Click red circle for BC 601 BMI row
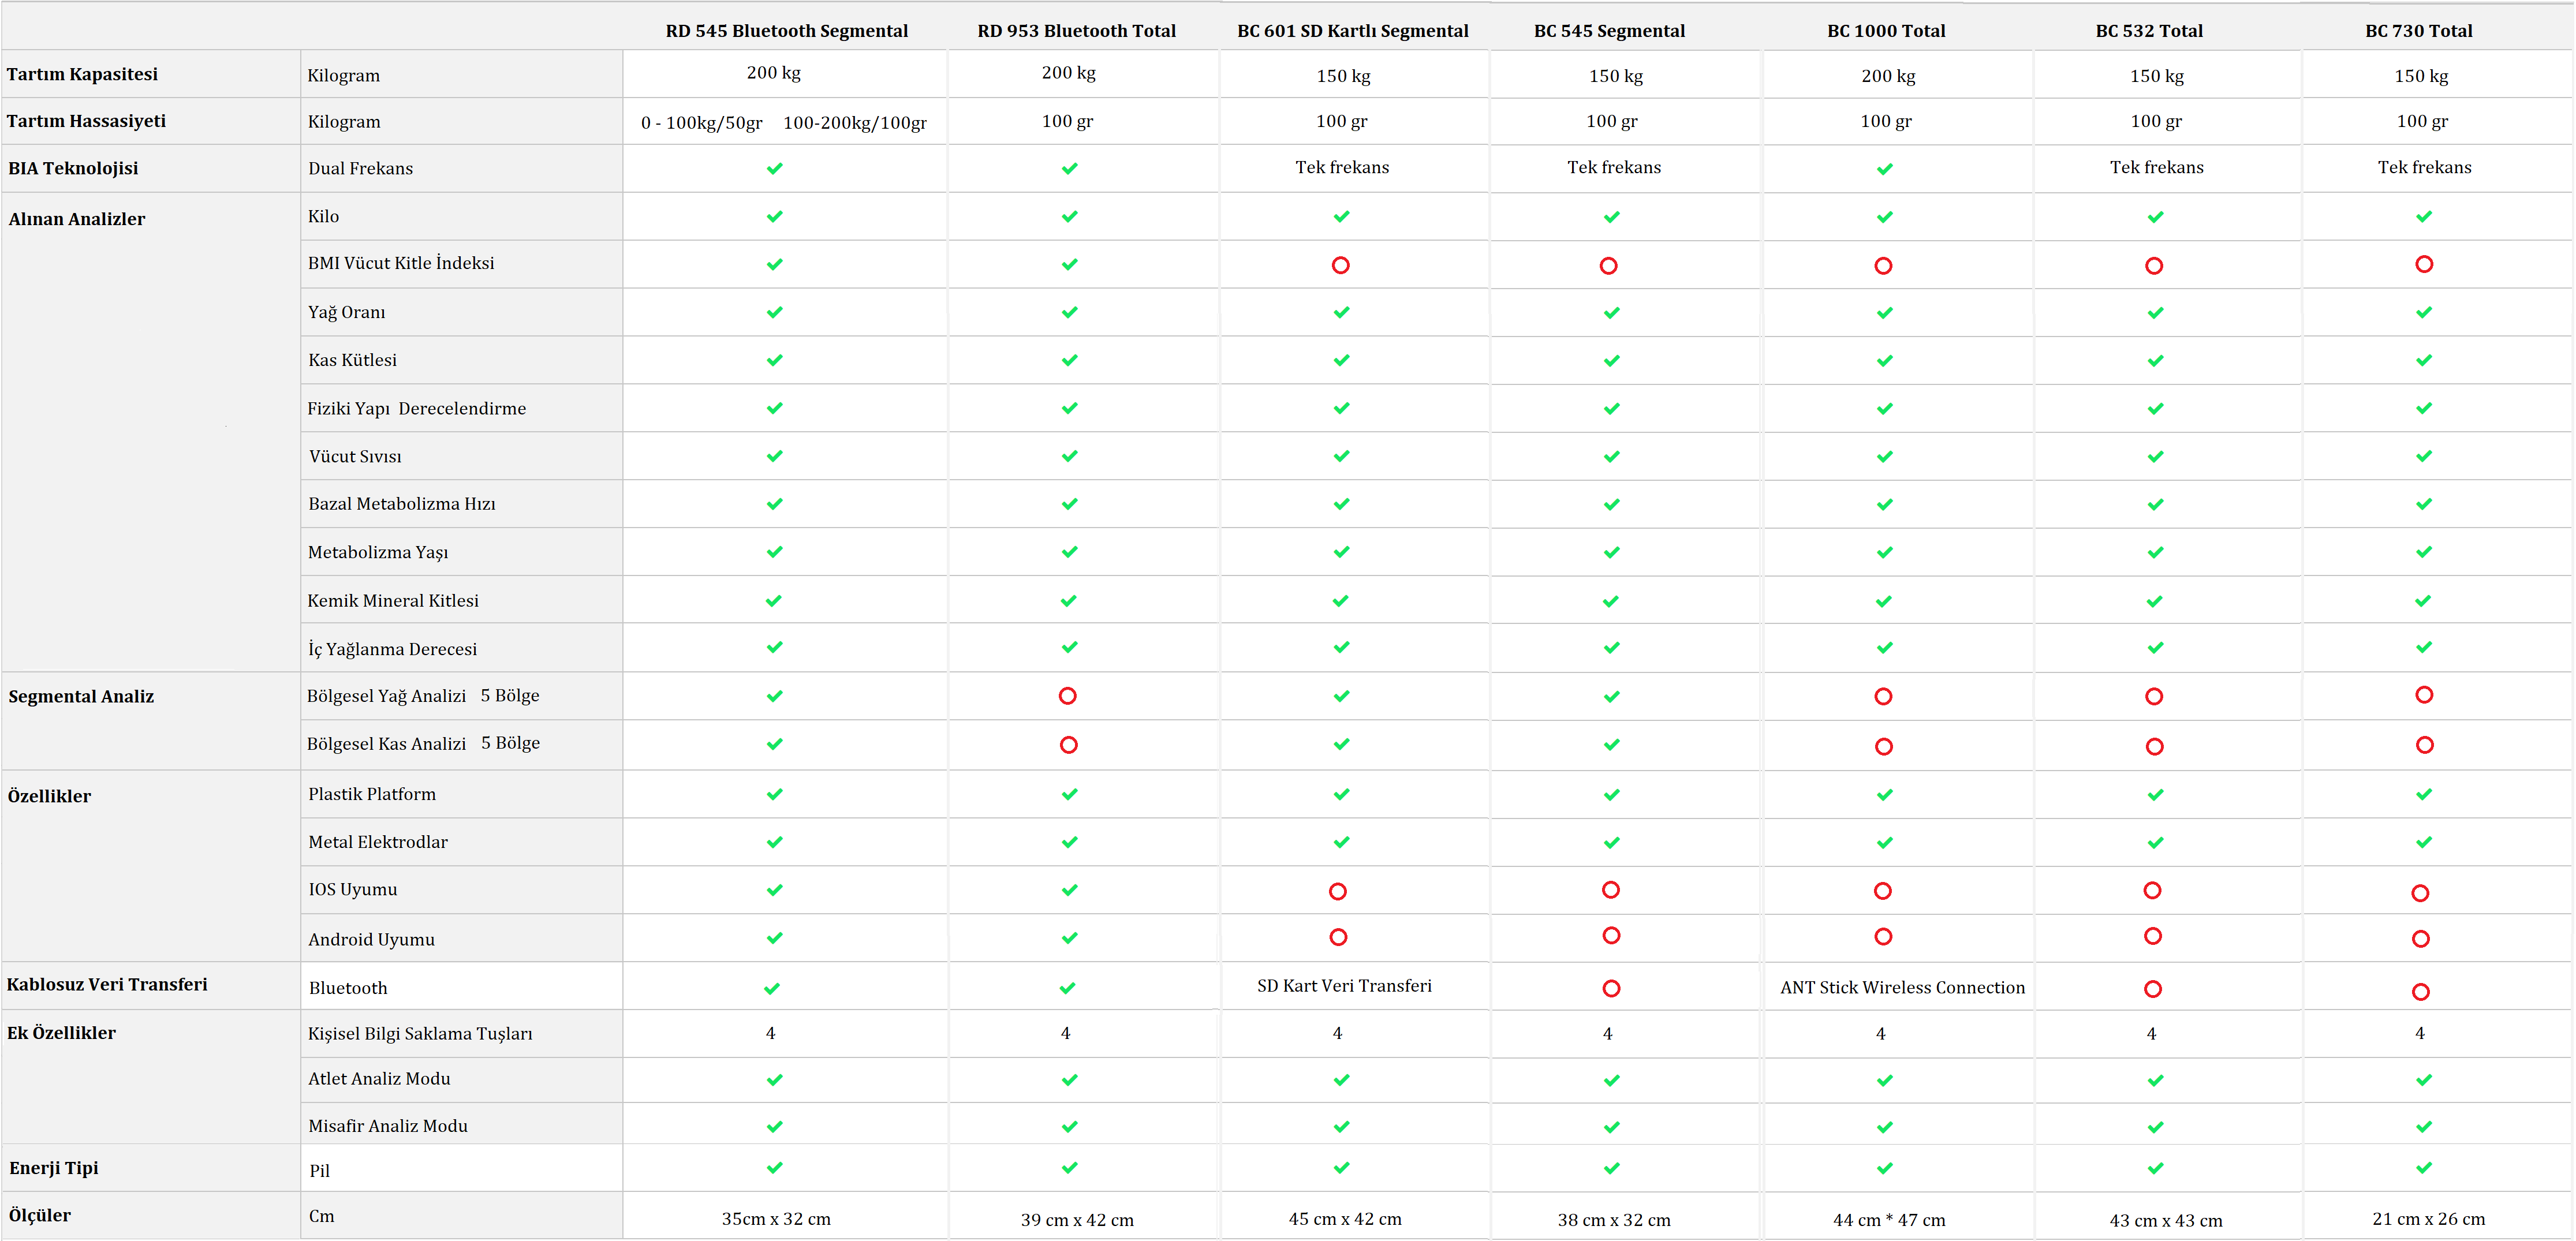 1340,265
